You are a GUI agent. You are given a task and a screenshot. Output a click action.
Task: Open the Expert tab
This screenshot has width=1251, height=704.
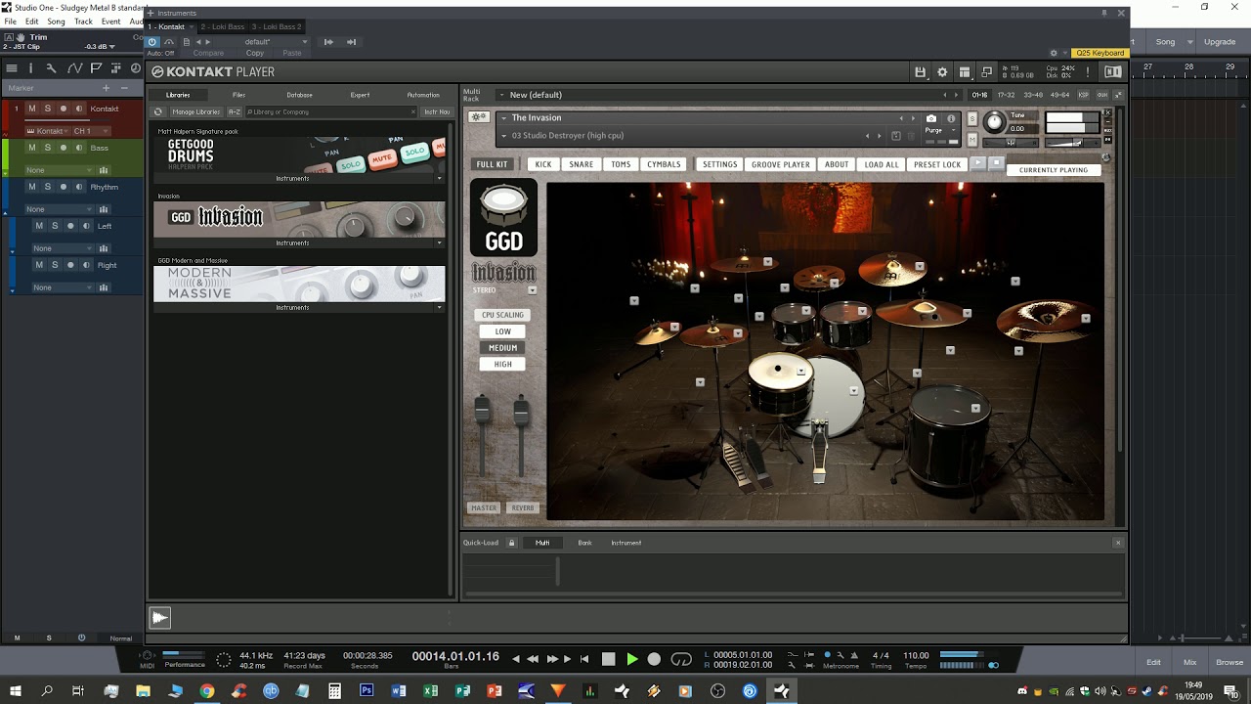click(360, 95)
